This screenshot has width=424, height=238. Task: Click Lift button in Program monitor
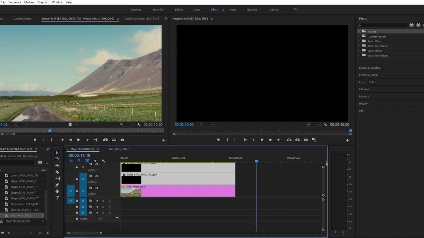tap(289, 140)
